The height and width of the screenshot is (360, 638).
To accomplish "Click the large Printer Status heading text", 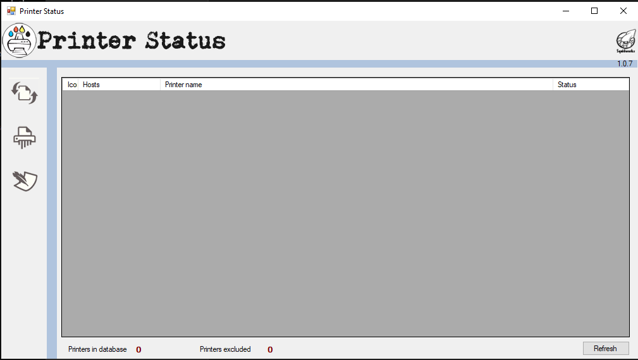I will pos(132,41).
